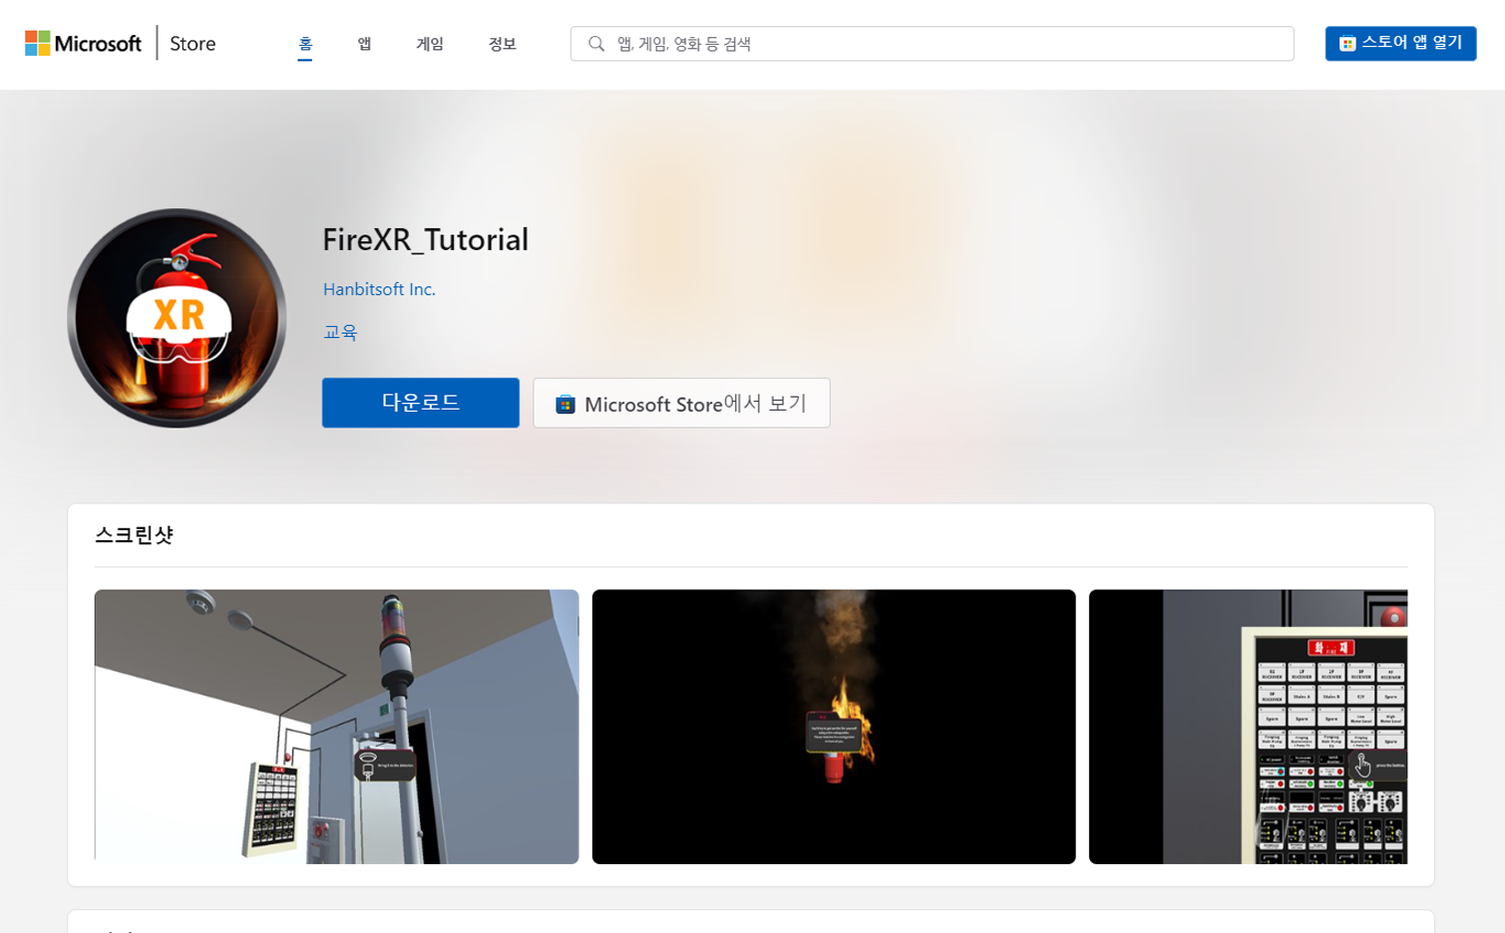Open the Hanbitsoft Inc. publisher link
1505x933 pixels.
379,289
